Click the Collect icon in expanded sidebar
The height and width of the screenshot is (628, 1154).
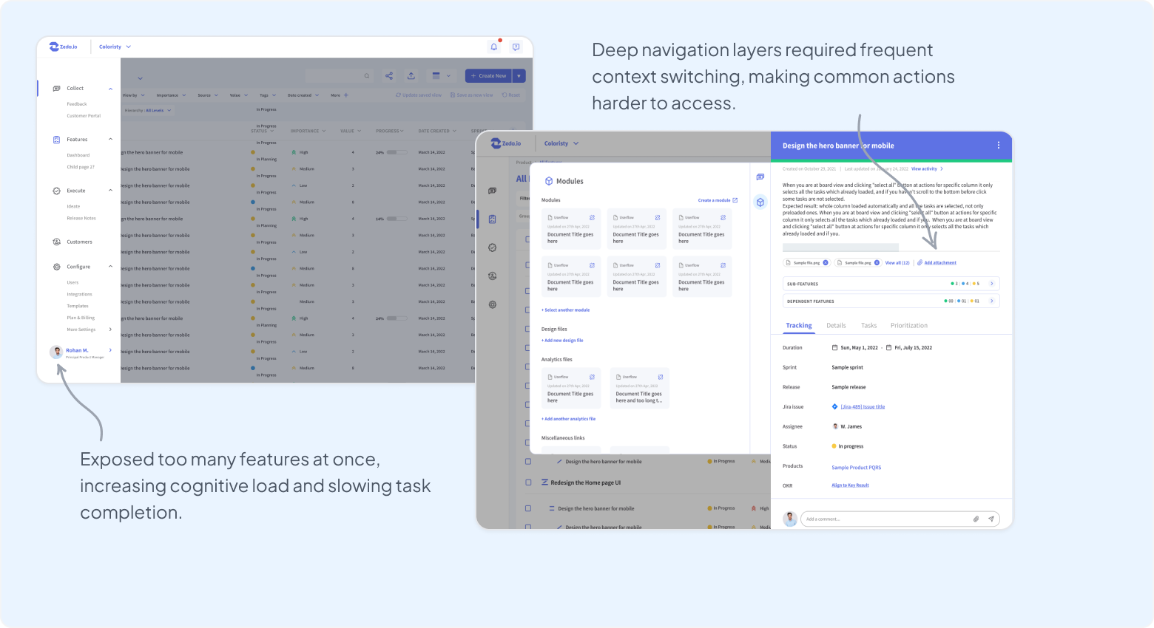[57, 89]
